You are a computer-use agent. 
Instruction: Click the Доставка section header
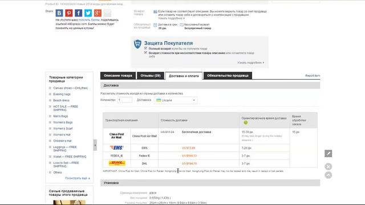[x=210, y=85]
